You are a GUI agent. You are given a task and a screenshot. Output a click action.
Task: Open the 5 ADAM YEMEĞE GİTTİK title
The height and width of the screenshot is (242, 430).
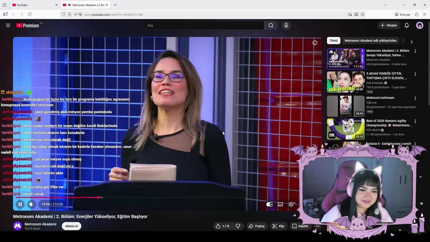[386, 76]
